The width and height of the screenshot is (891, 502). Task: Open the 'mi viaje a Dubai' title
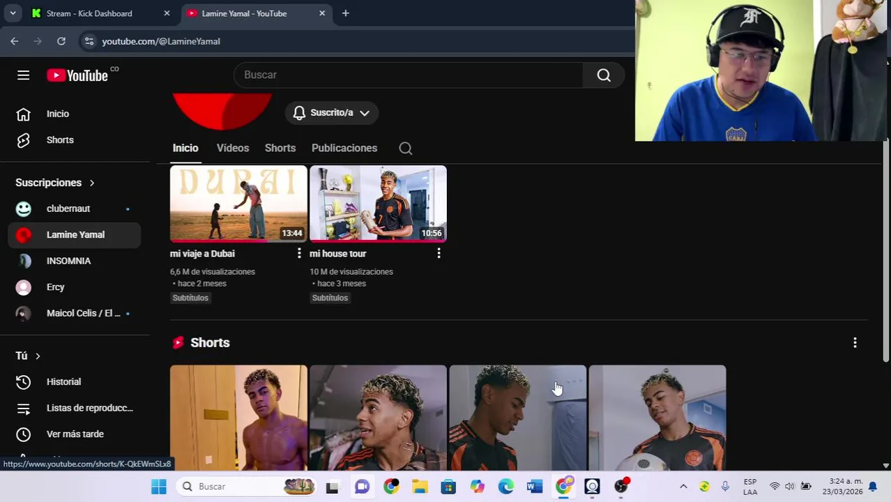tap(202, 254)
